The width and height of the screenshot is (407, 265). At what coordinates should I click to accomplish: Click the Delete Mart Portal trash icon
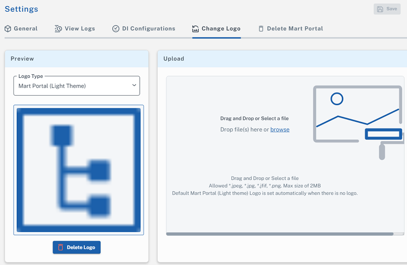(261, 28)
